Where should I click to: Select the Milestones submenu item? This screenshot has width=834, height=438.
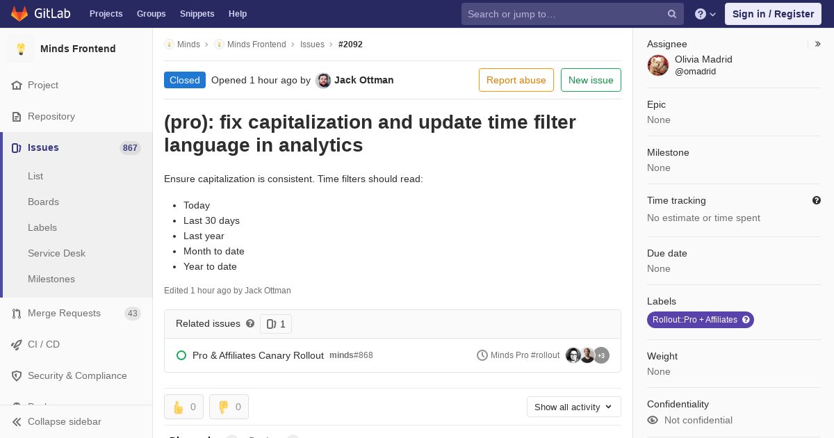click(x=51, y=279)
